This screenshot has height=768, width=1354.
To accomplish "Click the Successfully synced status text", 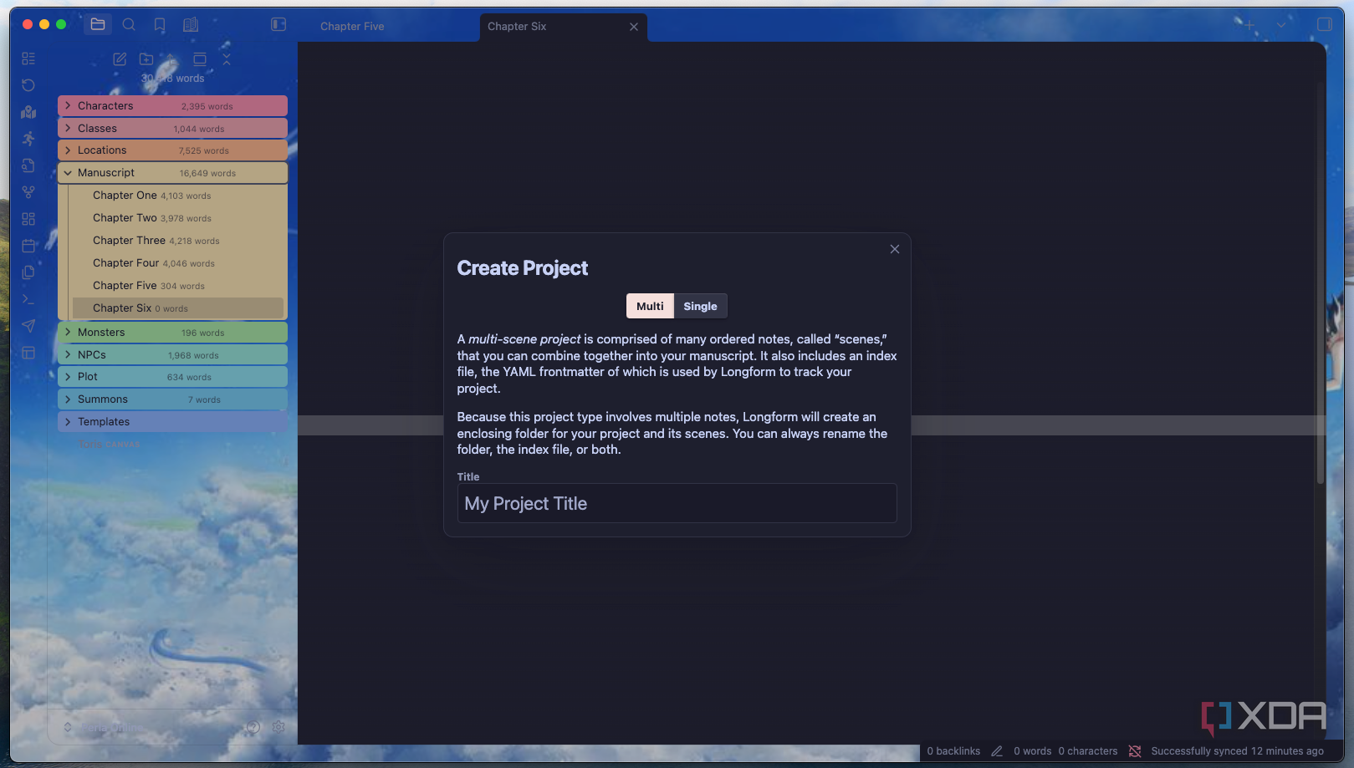I will click(1237, 751).
